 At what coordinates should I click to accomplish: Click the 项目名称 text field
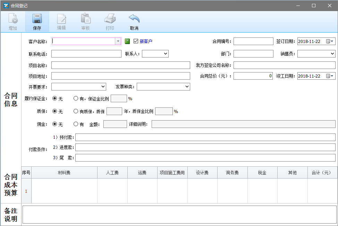(120, 65)
